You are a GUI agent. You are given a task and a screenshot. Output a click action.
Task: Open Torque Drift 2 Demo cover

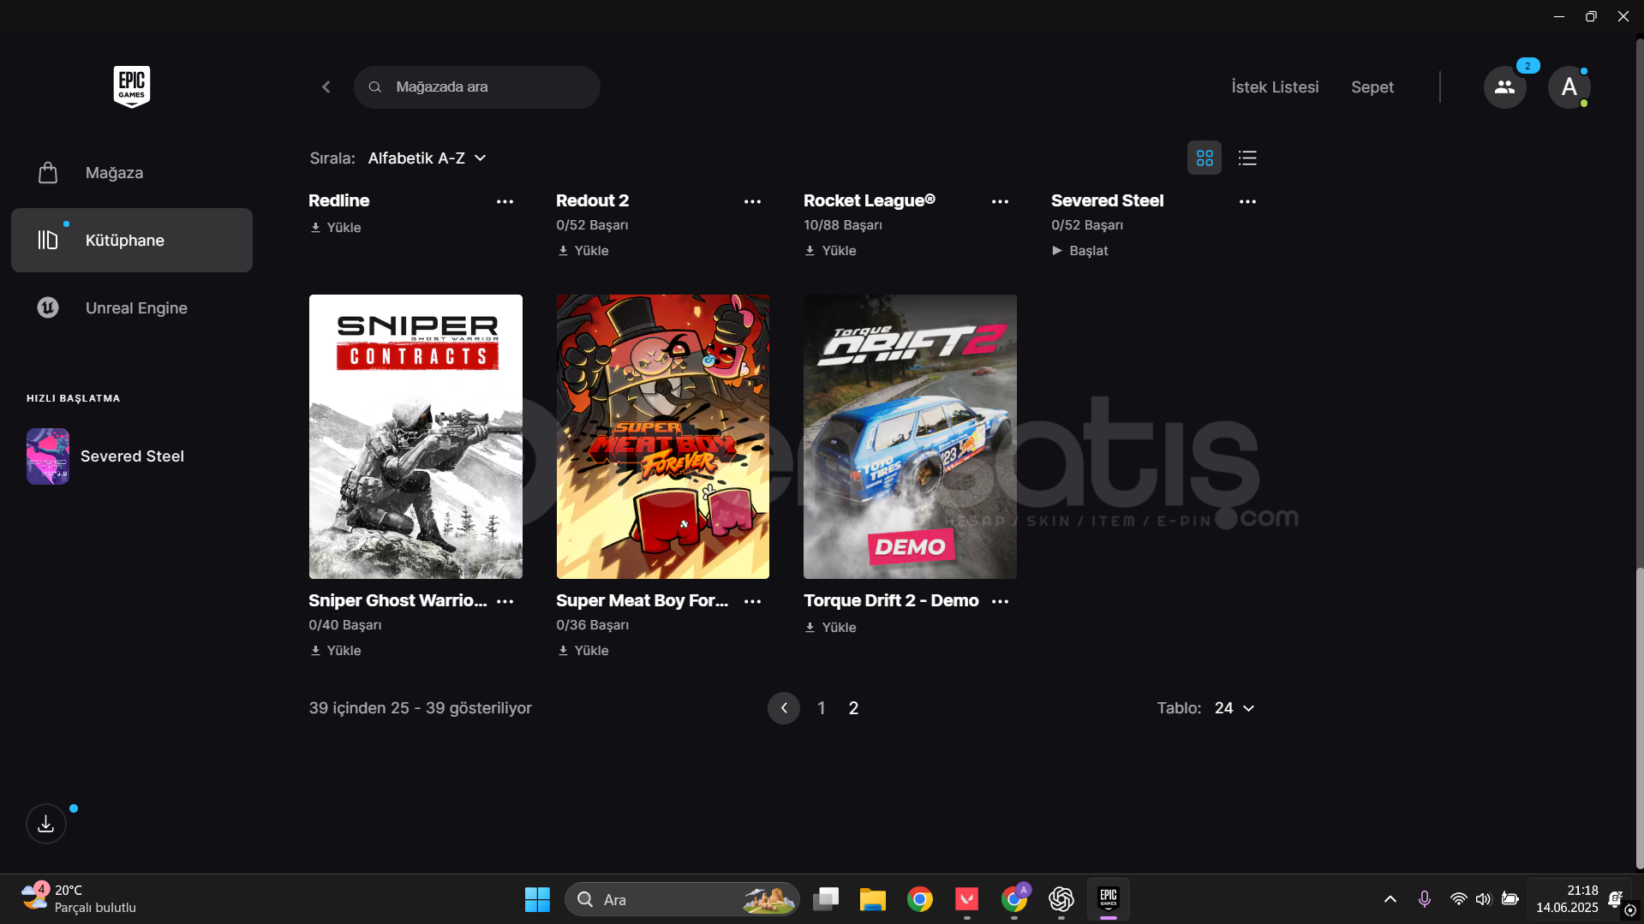point(910,437)
